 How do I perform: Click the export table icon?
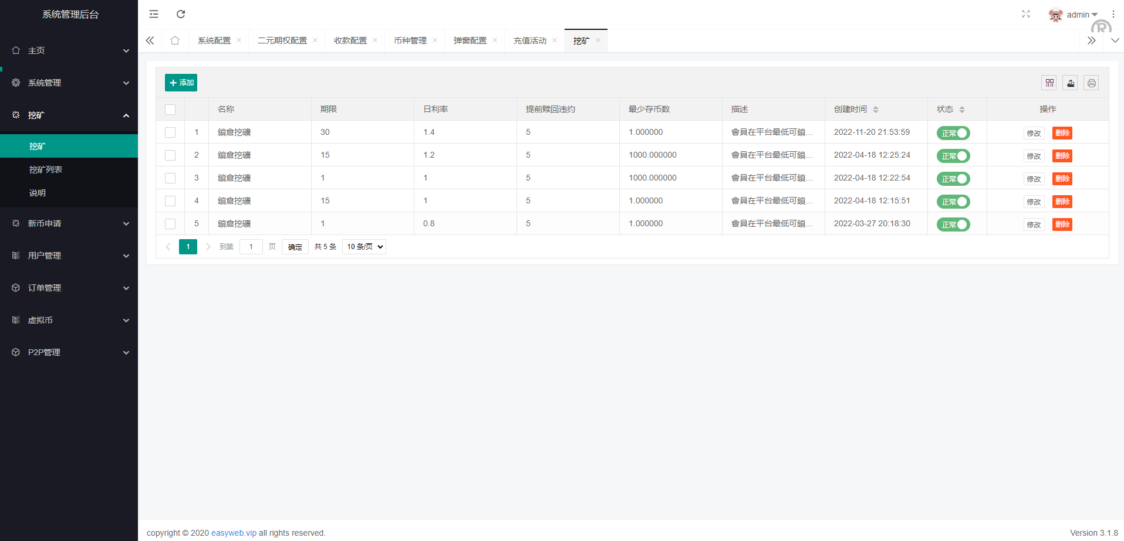(1071, 83)
